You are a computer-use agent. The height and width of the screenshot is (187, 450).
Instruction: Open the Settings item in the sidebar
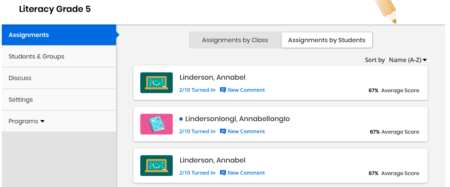[20, 100]
